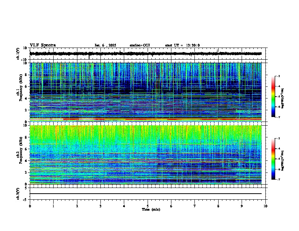Image resolution: width=299 pixels, height=231 pixels.
Task: Click the ch.2 color bar log(PSD) unit label
Action: (283, 161)
